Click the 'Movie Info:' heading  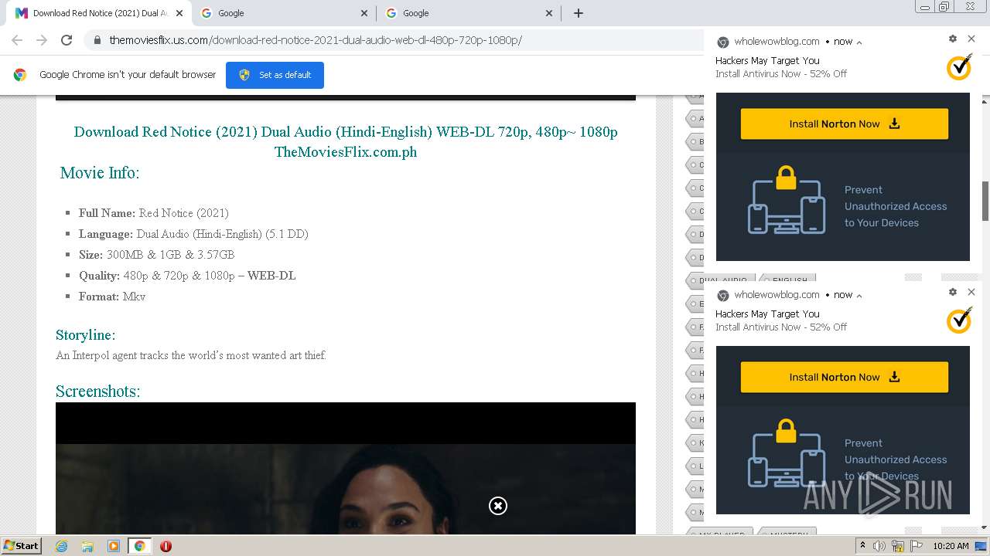(100, 173)
